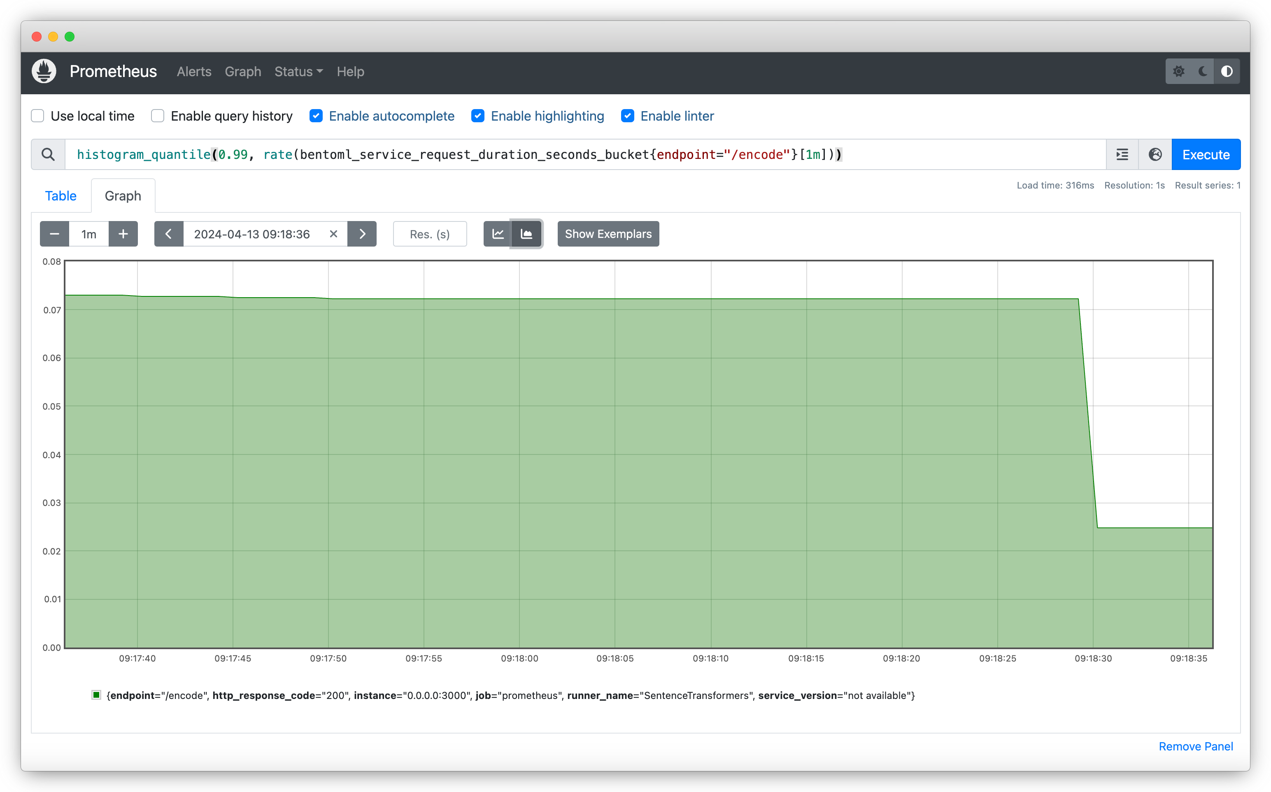Click the Load time: 316ms text

1055,185
